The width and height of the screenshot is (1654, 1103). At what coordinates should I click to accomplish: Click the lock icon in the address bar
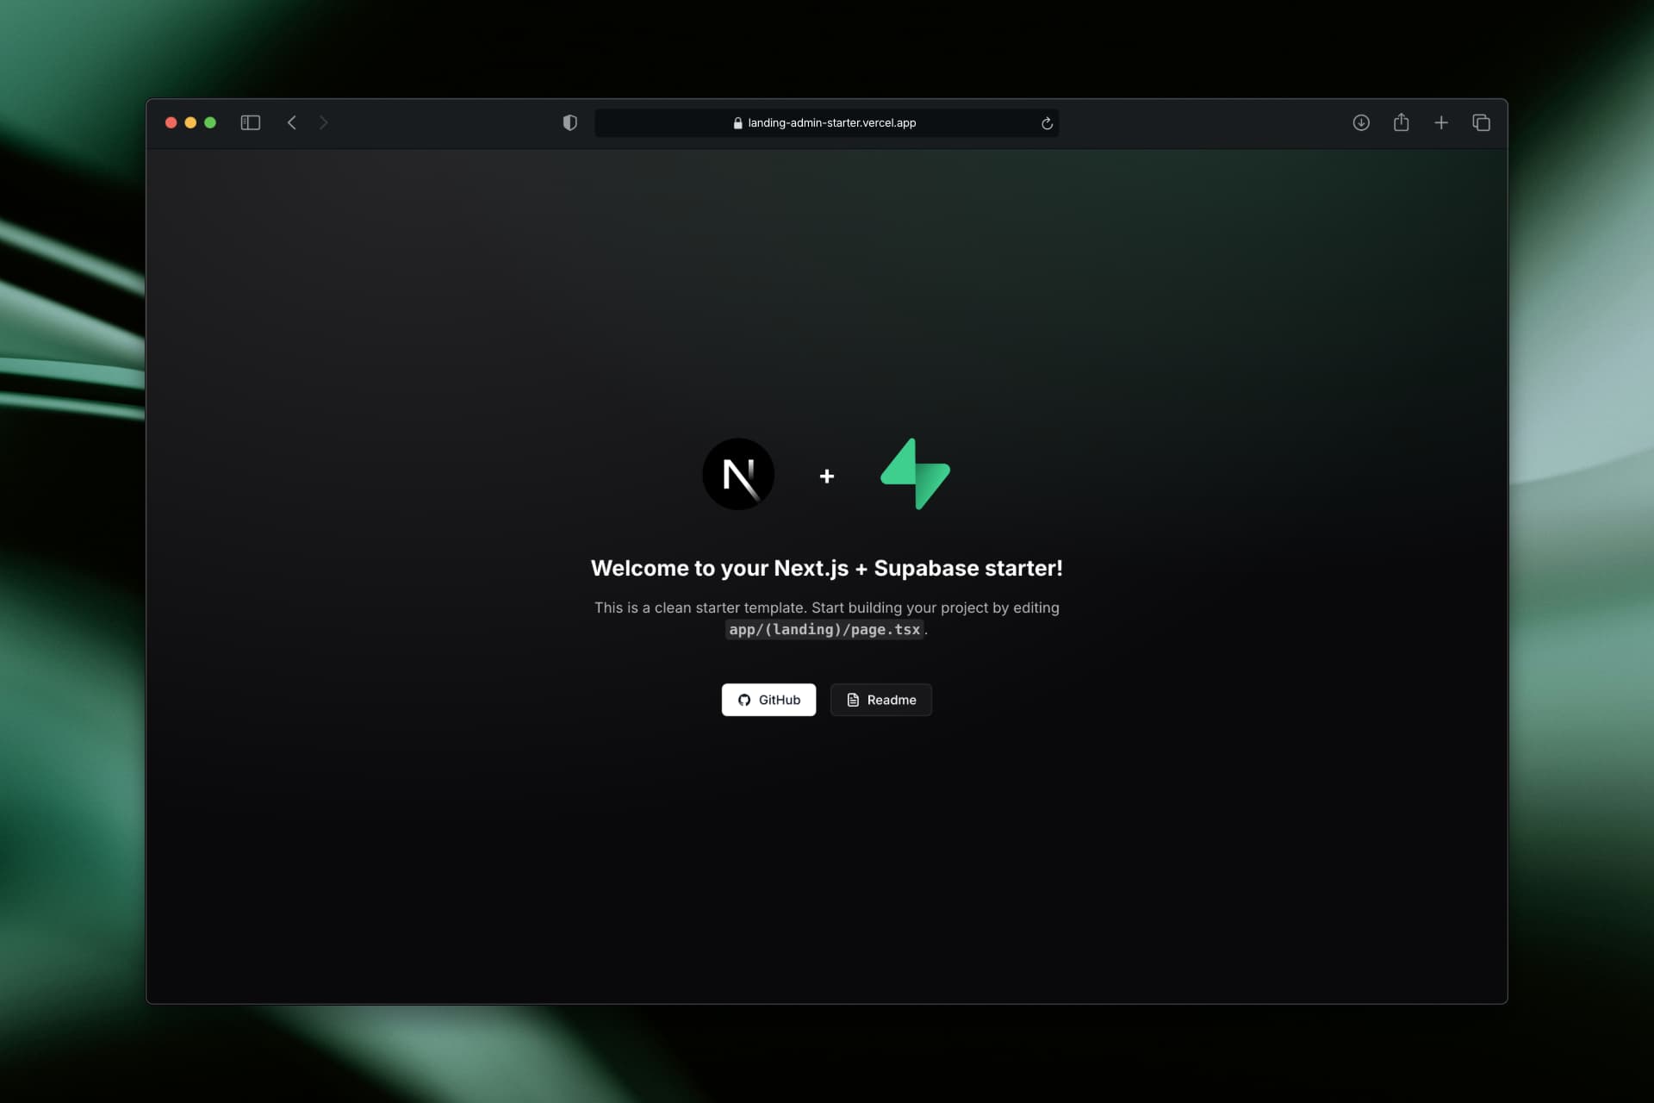[x=737, y=123]
